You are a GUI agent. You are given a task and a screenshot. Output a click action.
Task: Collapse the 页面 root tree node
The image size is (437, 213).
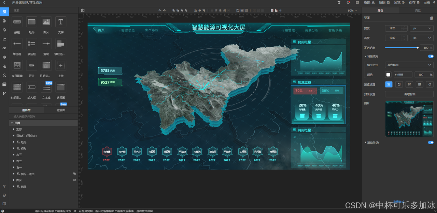coord(12,123)
